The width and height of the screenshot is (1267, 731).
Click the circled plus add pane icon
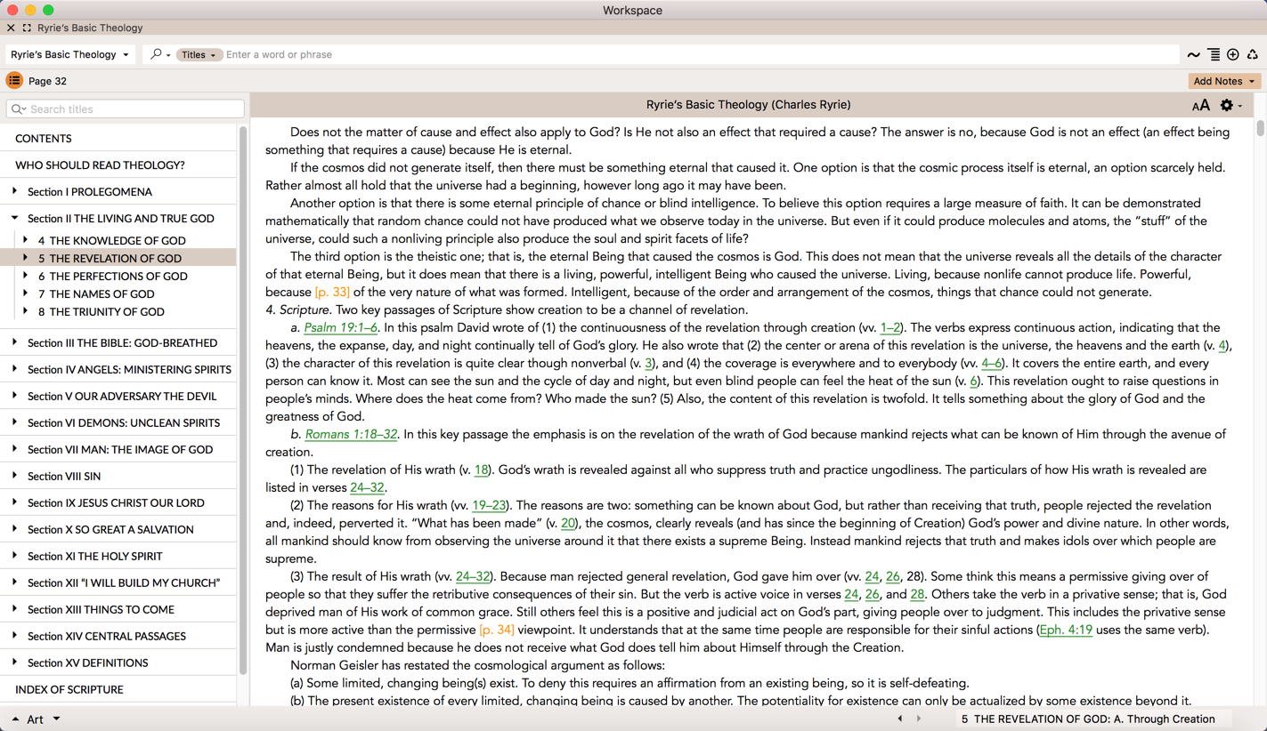click(x=1233, y=55)
